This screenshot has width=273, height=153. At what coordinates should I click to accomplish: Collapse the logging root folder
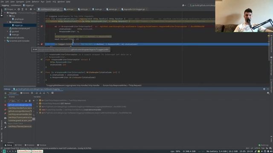click(5, 13)
